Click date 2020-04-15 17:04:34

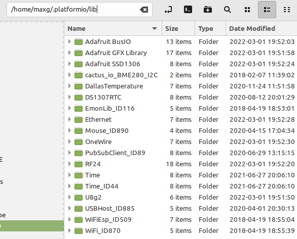coord(262,131)
